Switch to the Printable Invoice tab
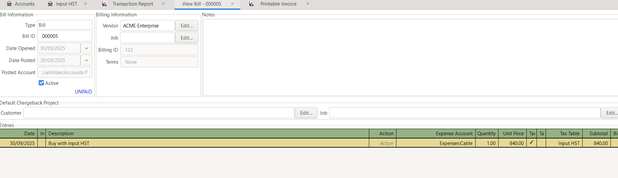 (x=278, y=4)
